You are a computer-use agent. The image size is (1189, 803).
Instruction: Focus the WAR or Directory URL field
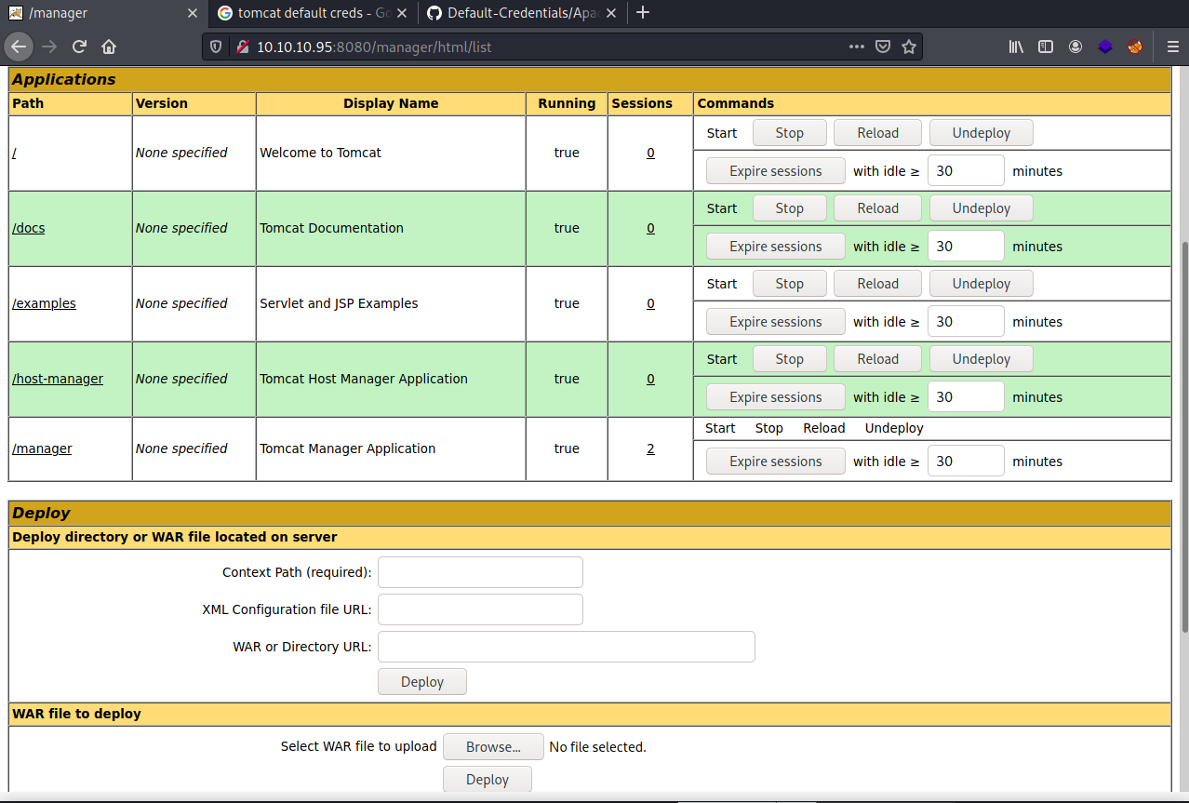[566, 647]
